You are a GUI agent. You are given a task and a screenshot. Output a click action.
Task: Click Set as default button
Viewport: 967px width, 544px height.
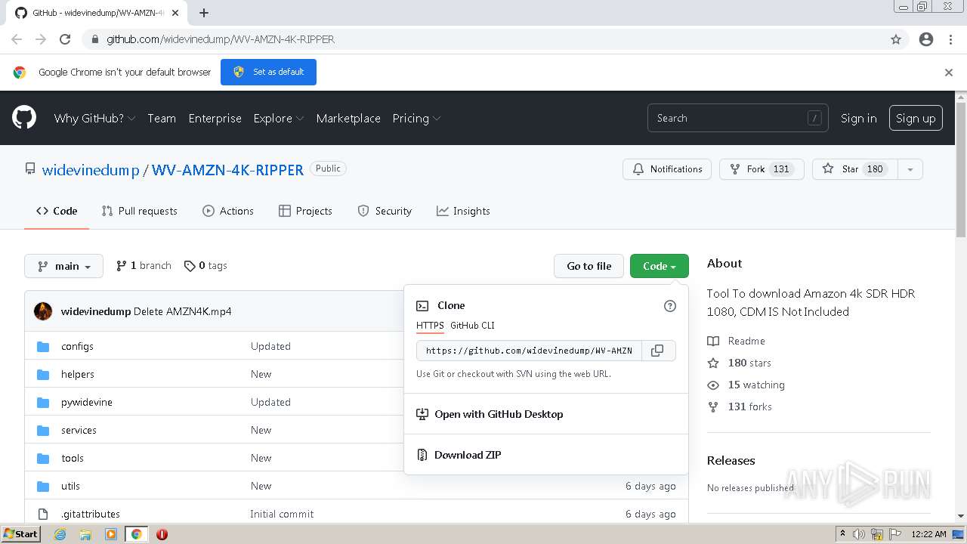click(268, 73)
